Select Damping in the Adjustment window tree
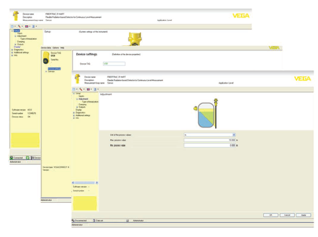This screenshot has width=318, height=237. (82, 104)
